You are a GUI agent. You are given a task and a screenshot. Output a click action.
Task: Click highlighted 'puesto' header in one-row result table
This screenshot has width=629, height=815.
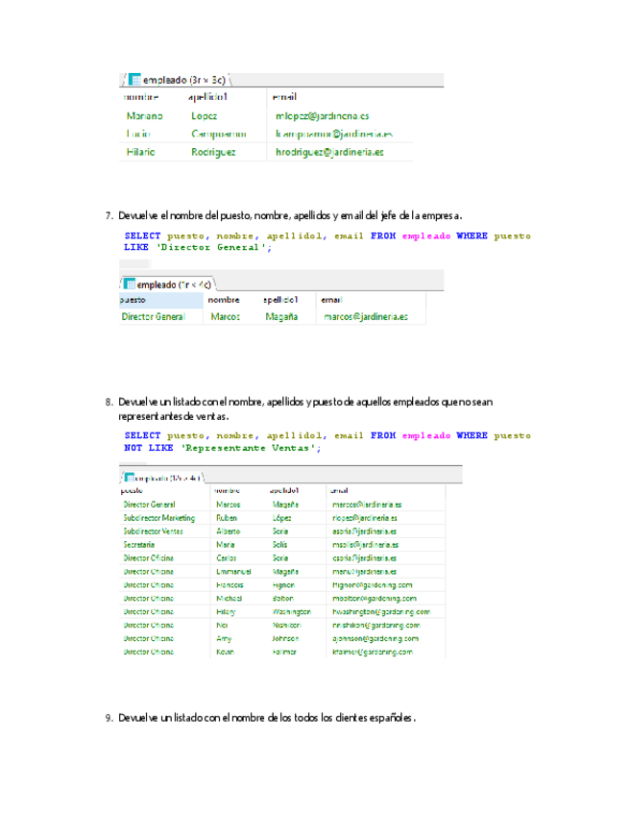161,300
